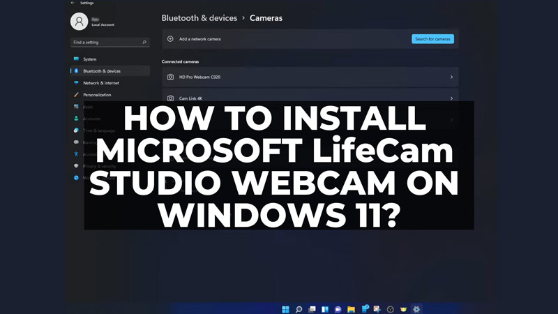Open Widgets on the taskbar
The width and height of the screenshot is (558, 314).
[x=325, y=309]
